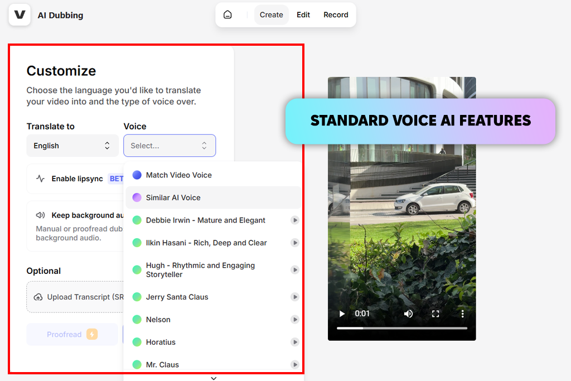The image size is (571, 381).
Task: Preview Horatius voice sample
Action: click(x=295, y=342)
